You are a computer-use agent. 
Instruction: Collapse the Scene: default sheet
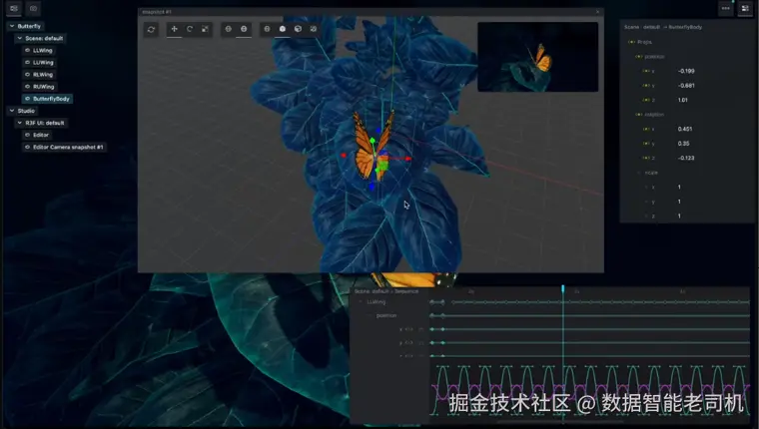click(x=20, y=38)
